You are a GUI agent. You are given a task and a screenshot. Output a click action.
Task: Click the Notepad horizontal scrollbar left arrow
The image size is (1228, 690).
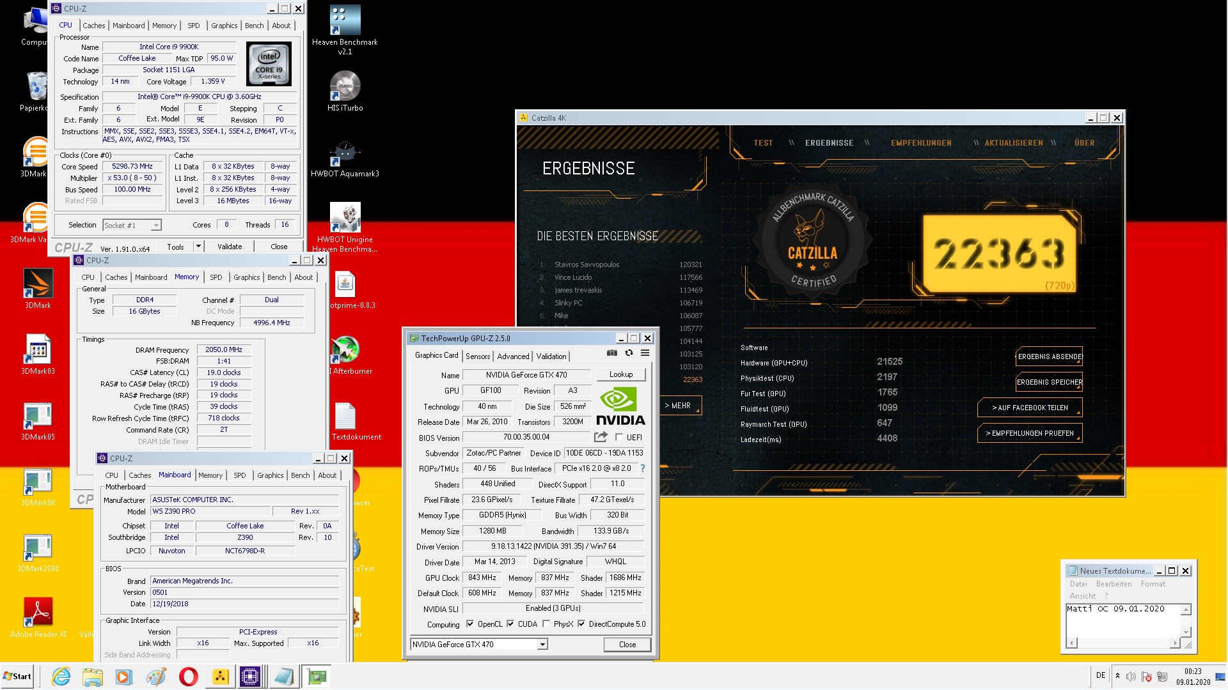1073,643
